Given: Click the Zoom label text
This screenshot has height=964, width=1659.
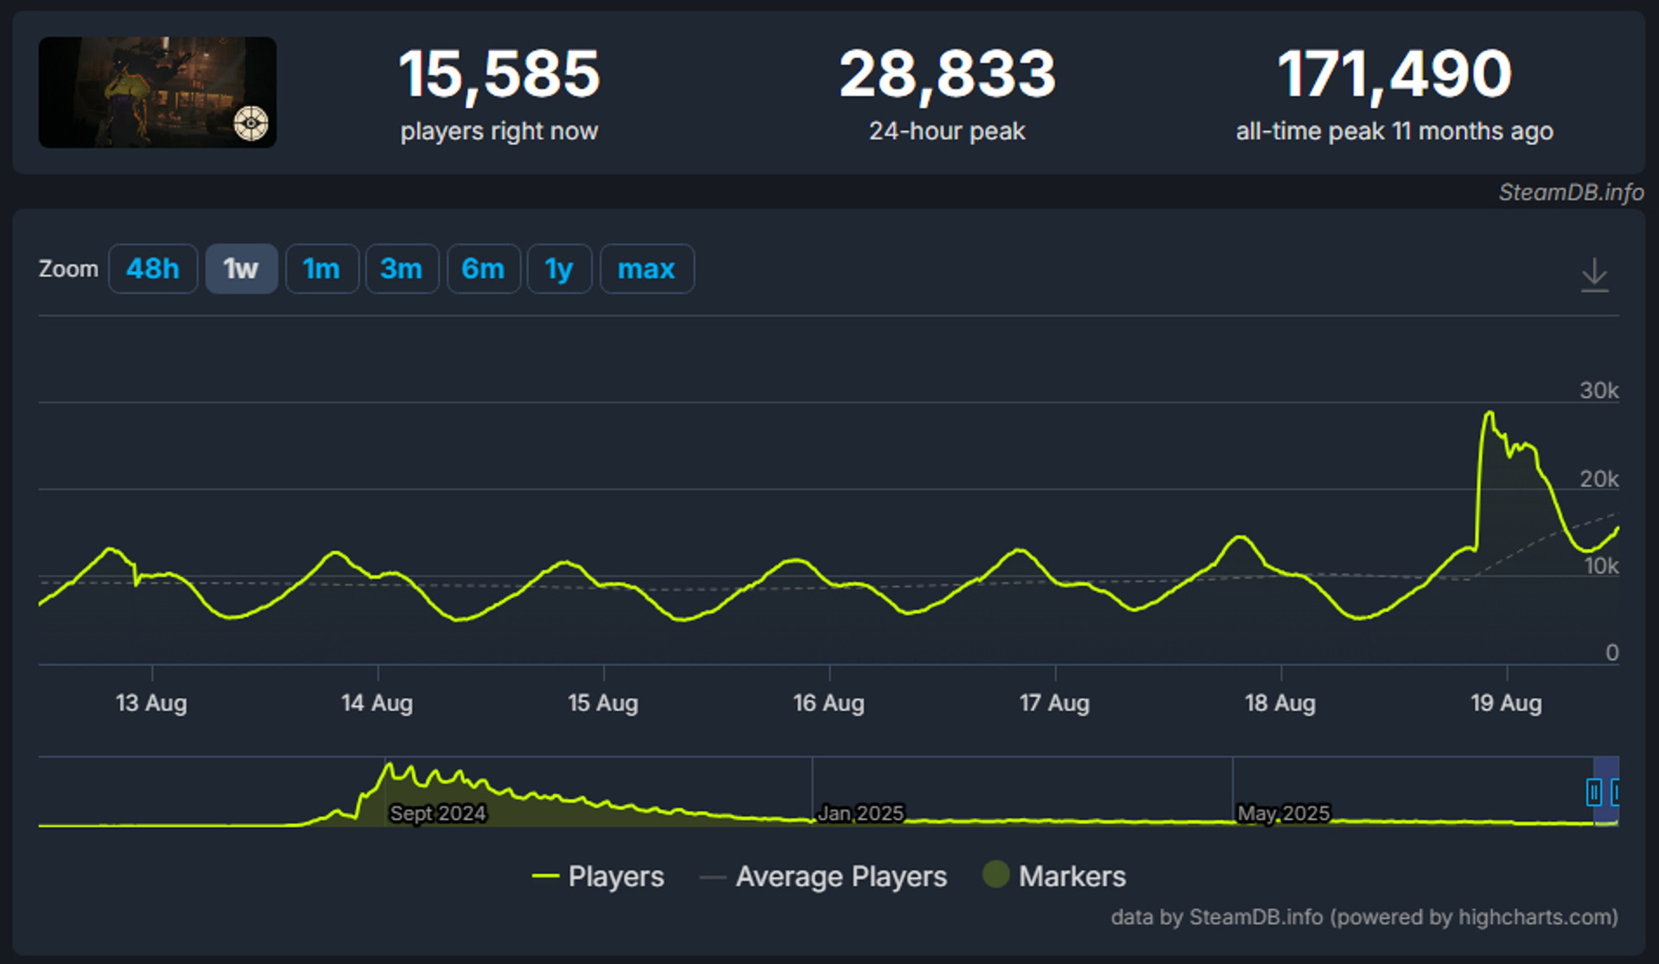Looking at the screenshot, I should click(x=68, y=269).
